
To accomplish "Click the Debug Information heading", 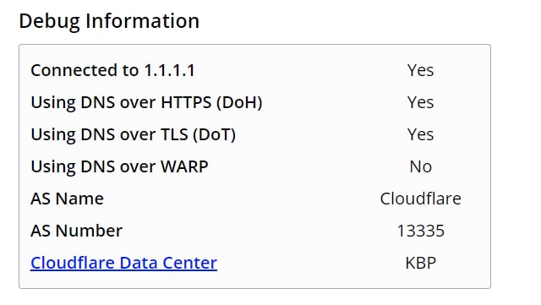I will [109, 21].
